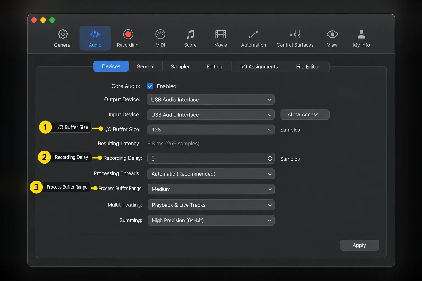Click the Allow Access... button
Screen dimensions: 422x281
[305, 115]
